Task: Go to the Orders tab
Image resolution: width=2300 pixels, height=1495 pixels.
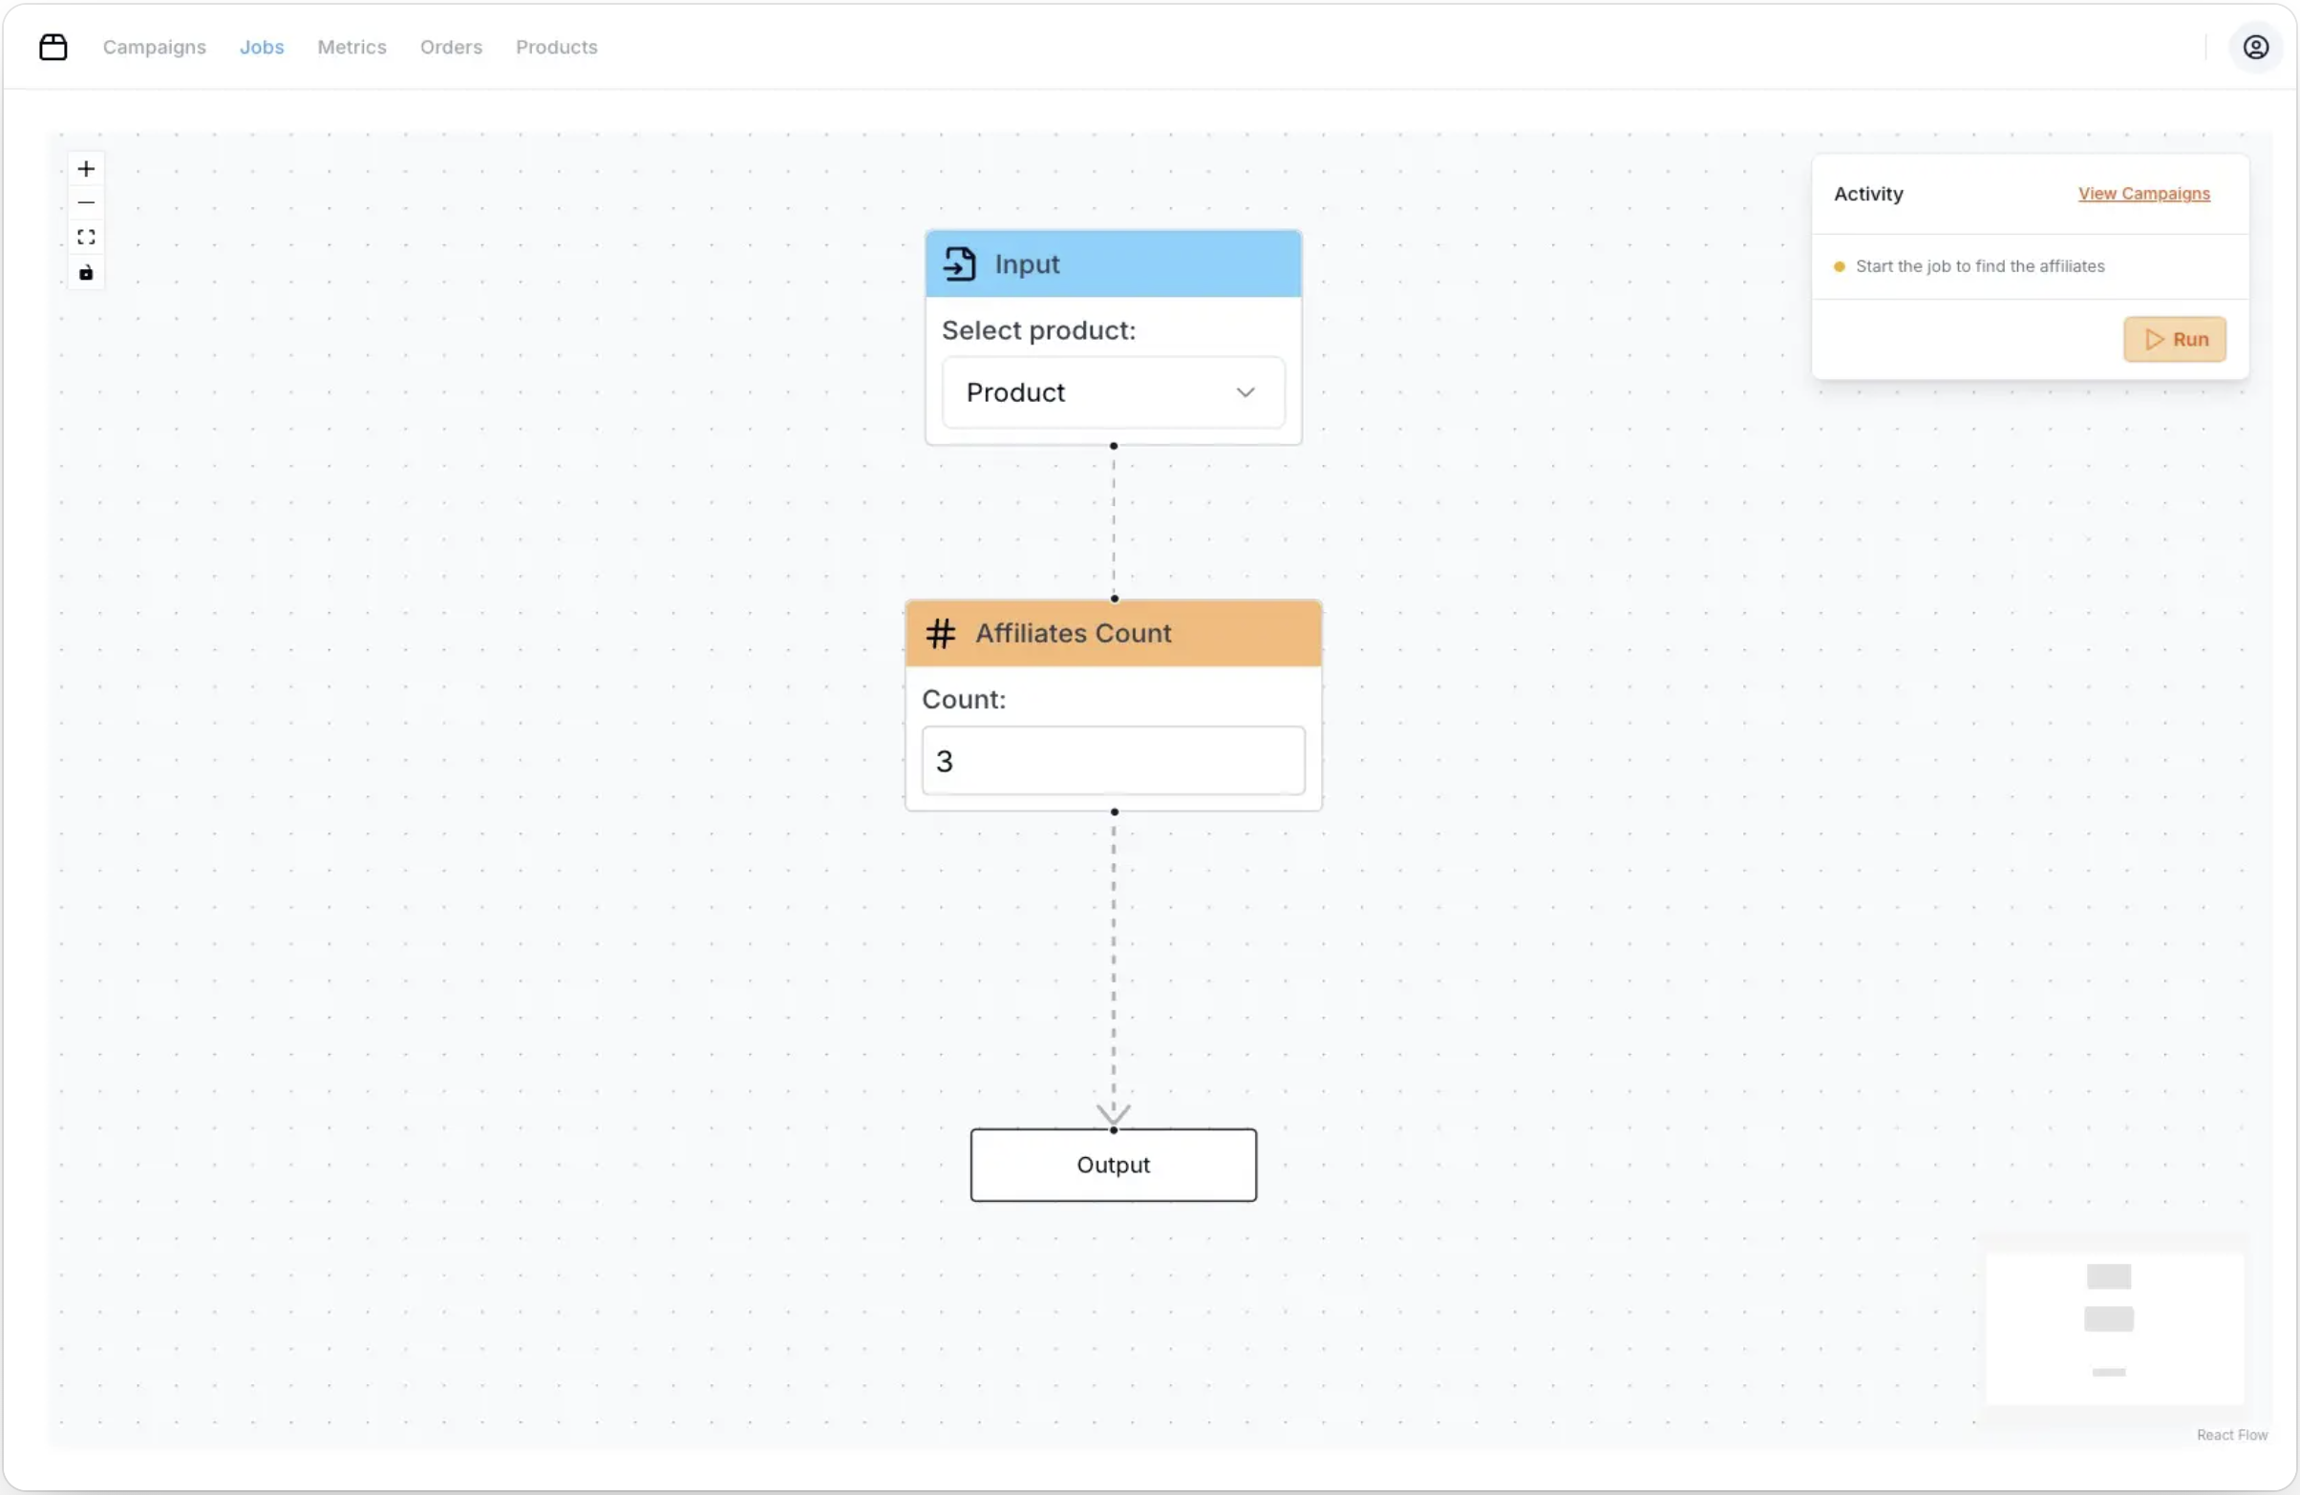Action: click(450, 47)
